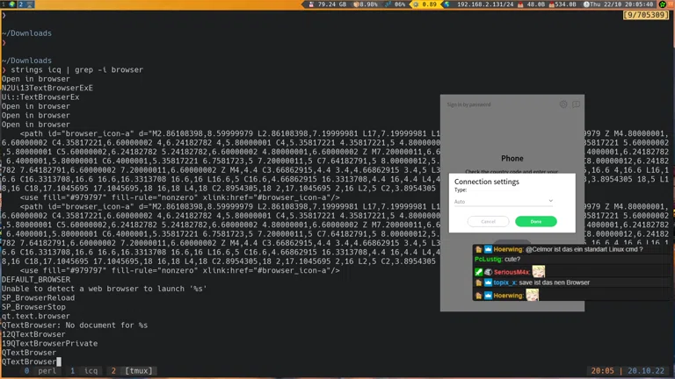675x379 pixels.
Task: Click the disk usage 79.24 GB indicator
Action: [330, 4]
